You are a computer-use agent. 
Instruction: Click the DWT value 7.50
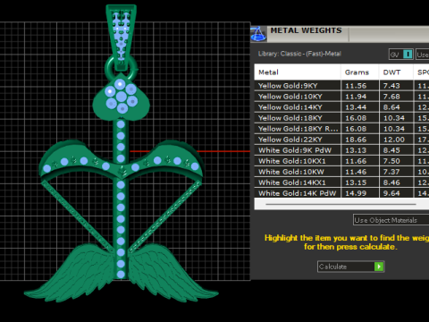tap(391, 161)
